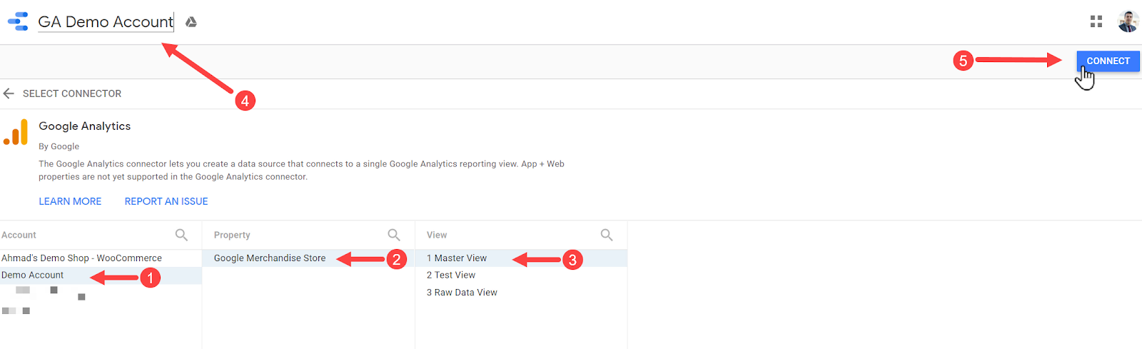
Task: Click the Data Studio logo icon
Action: coord(18,21)
